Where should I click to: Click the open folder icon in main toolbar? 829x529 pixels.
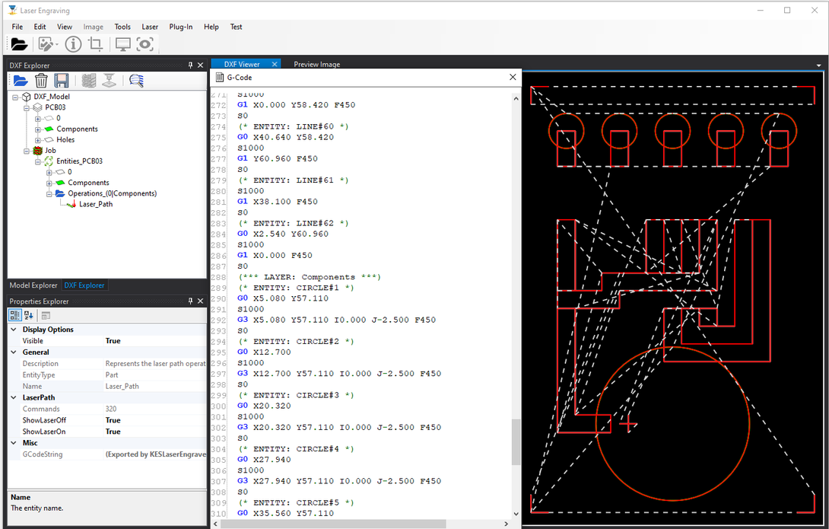click(x=19, y=44)
